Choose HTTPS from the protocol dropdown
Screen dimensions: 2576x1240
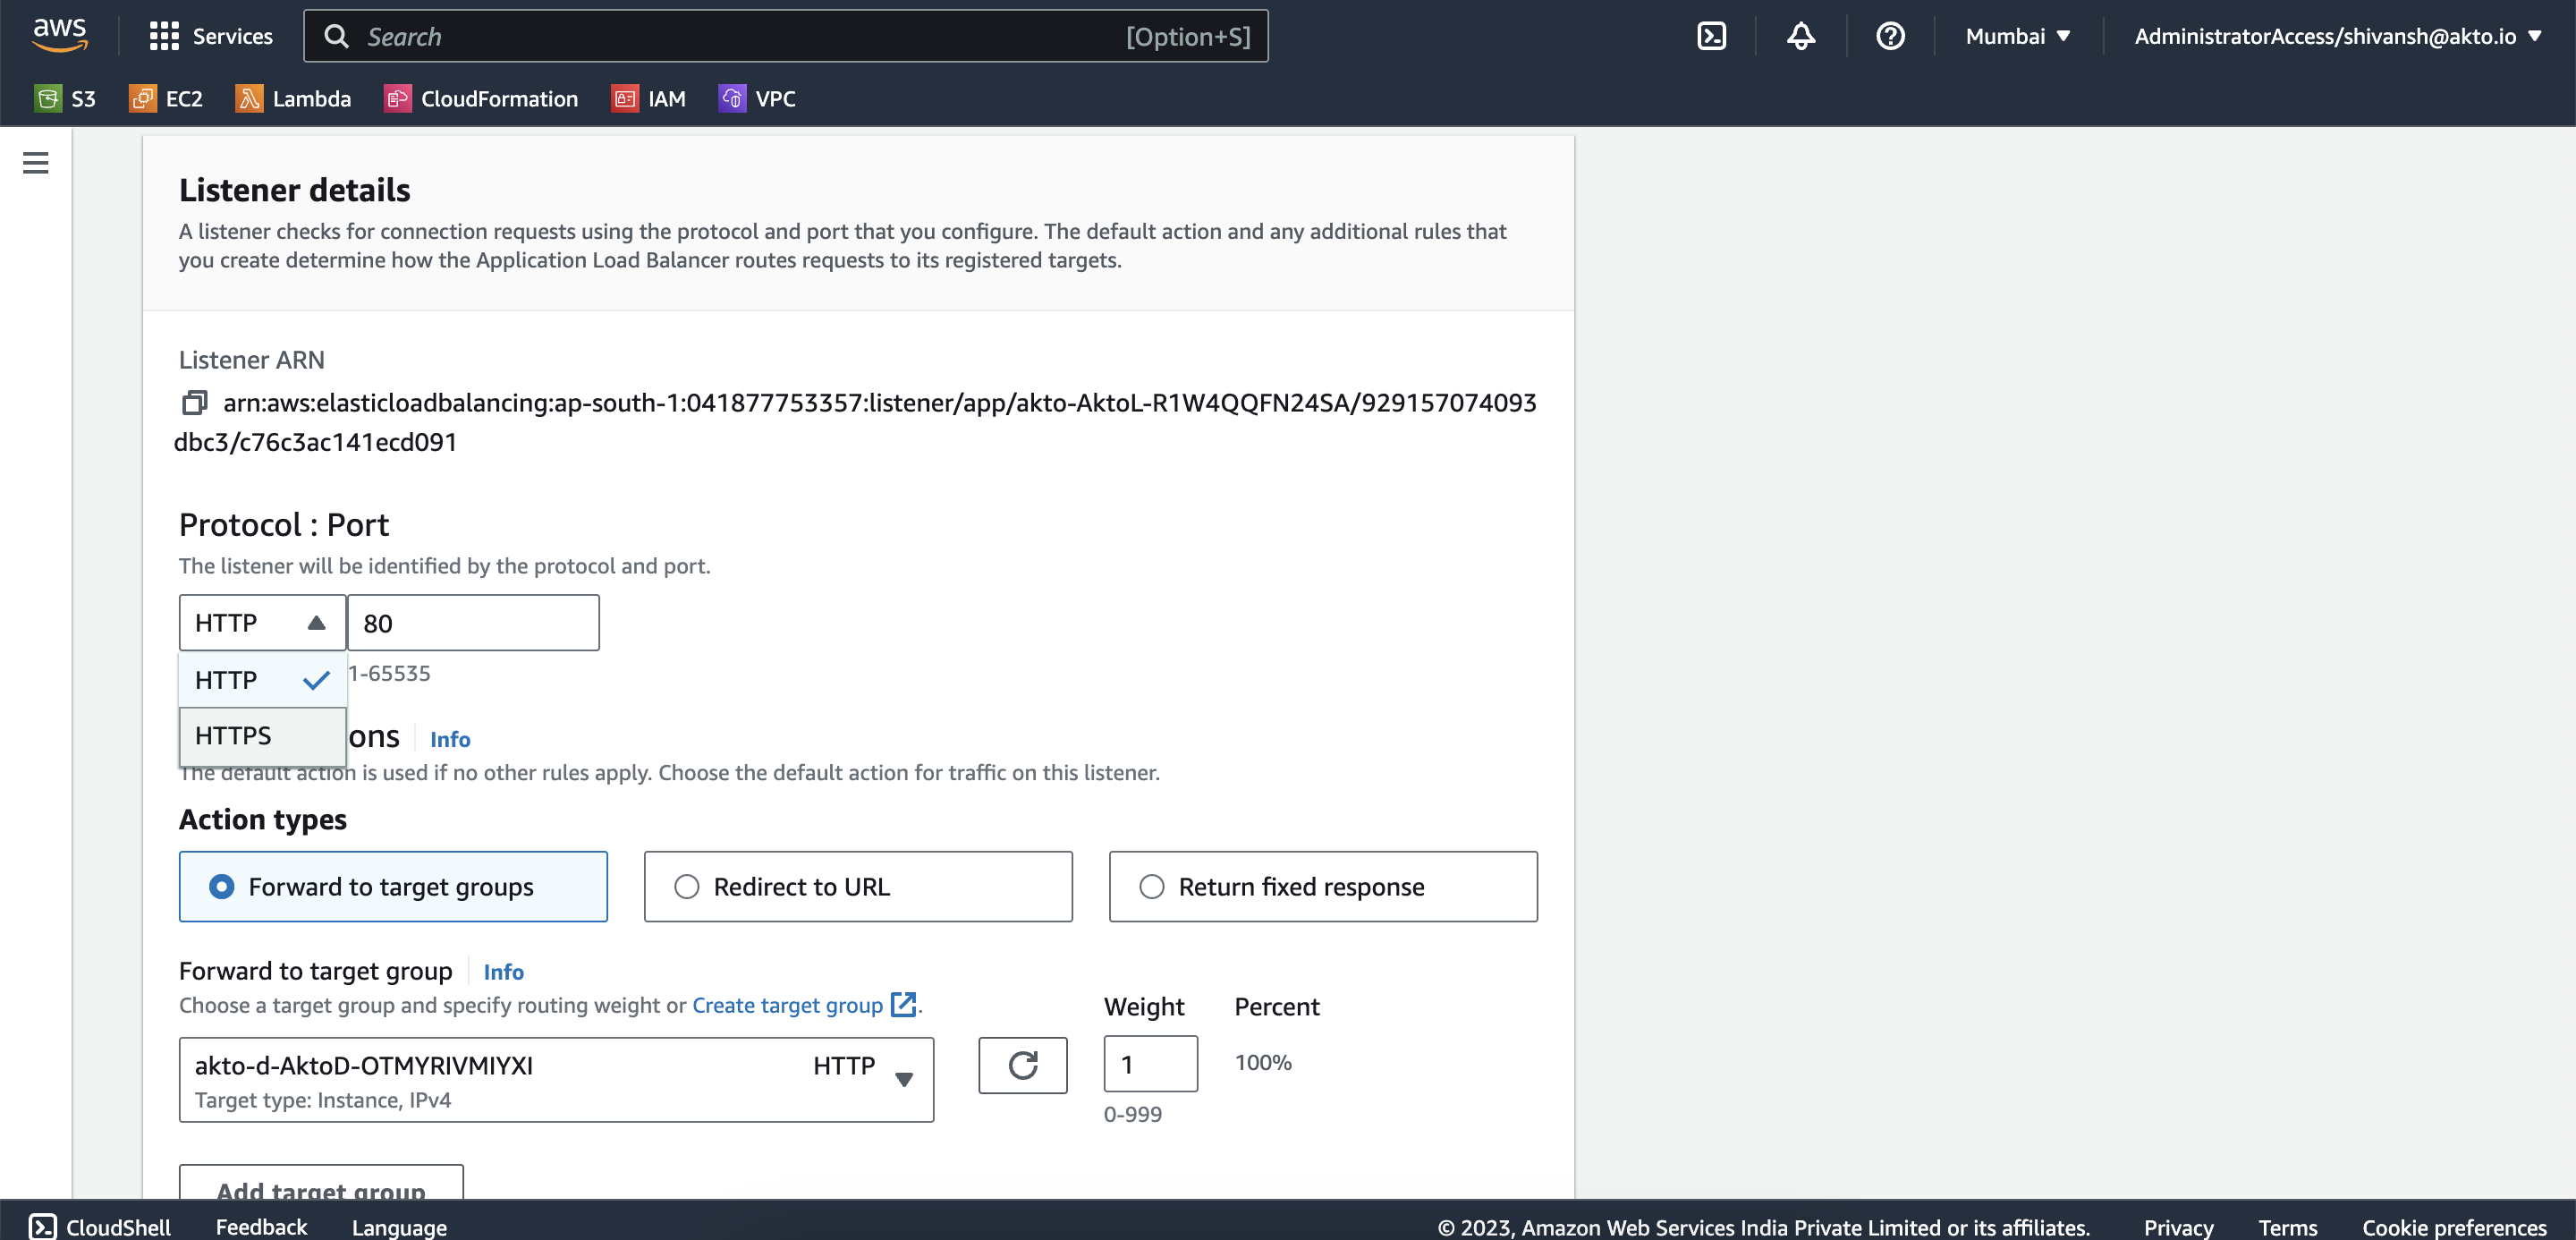click(234, 735)
